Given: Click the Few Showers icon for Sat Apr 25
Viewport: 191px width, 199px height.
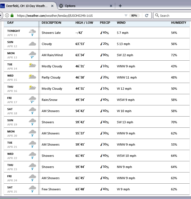Looking at the screenshot, I should [x=32, y=189].
